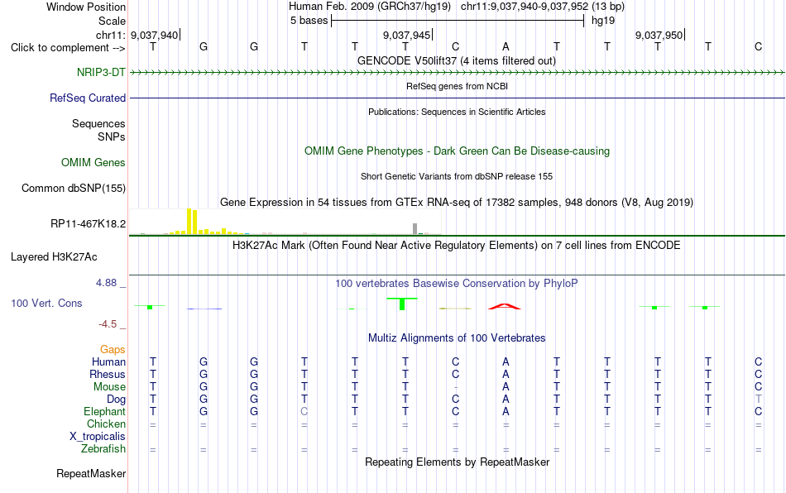Select the RP11-467K18.2 GTEx label
Viewport: 786px width, 493px height.
[x=88, y=223]
